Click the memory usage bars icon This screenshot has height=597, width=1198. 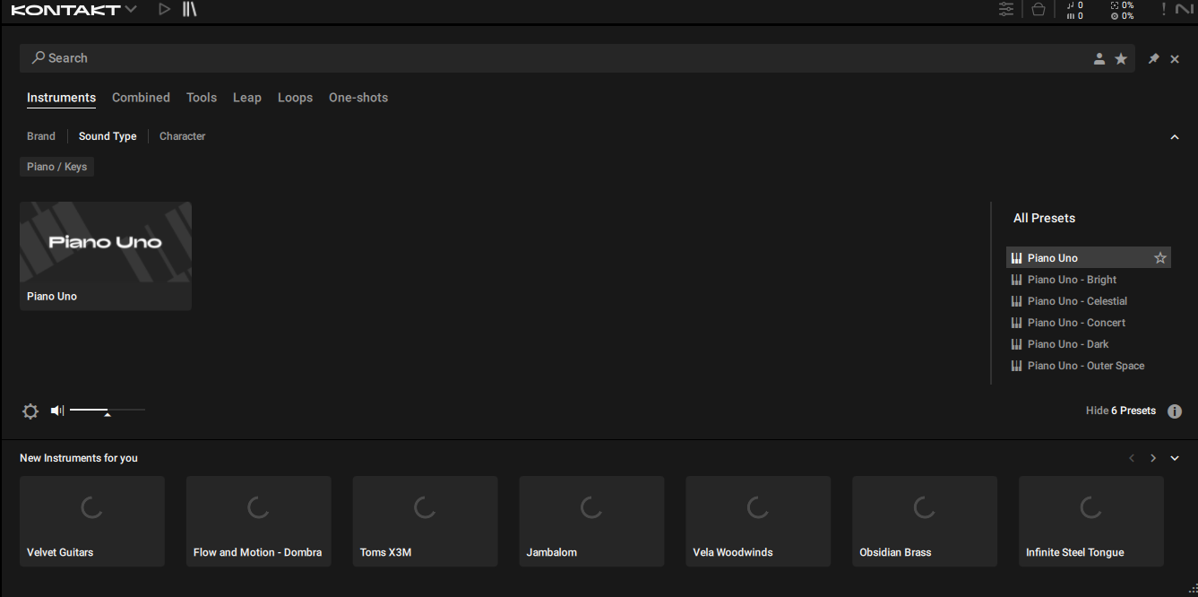click(x=1070, y=16)
